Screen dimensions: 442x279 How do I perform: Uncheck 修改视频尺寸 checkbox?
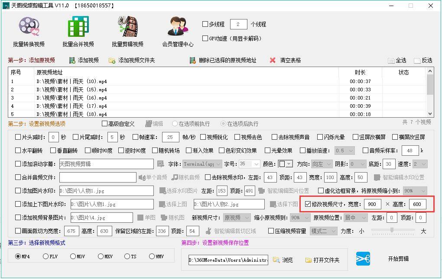tap(308, 204)
